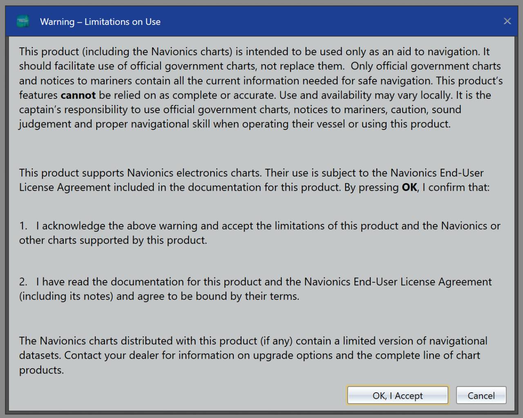Click the 'captain's responsibility' text line
This screenshot has width=523, height=418.
click(x=240, y=110)
